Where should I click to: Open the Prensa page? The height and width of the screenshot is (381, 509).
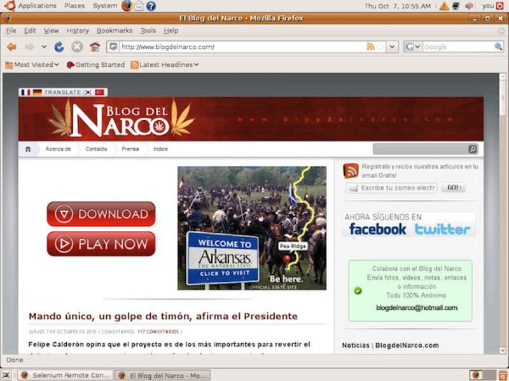[x=130, y=149]
